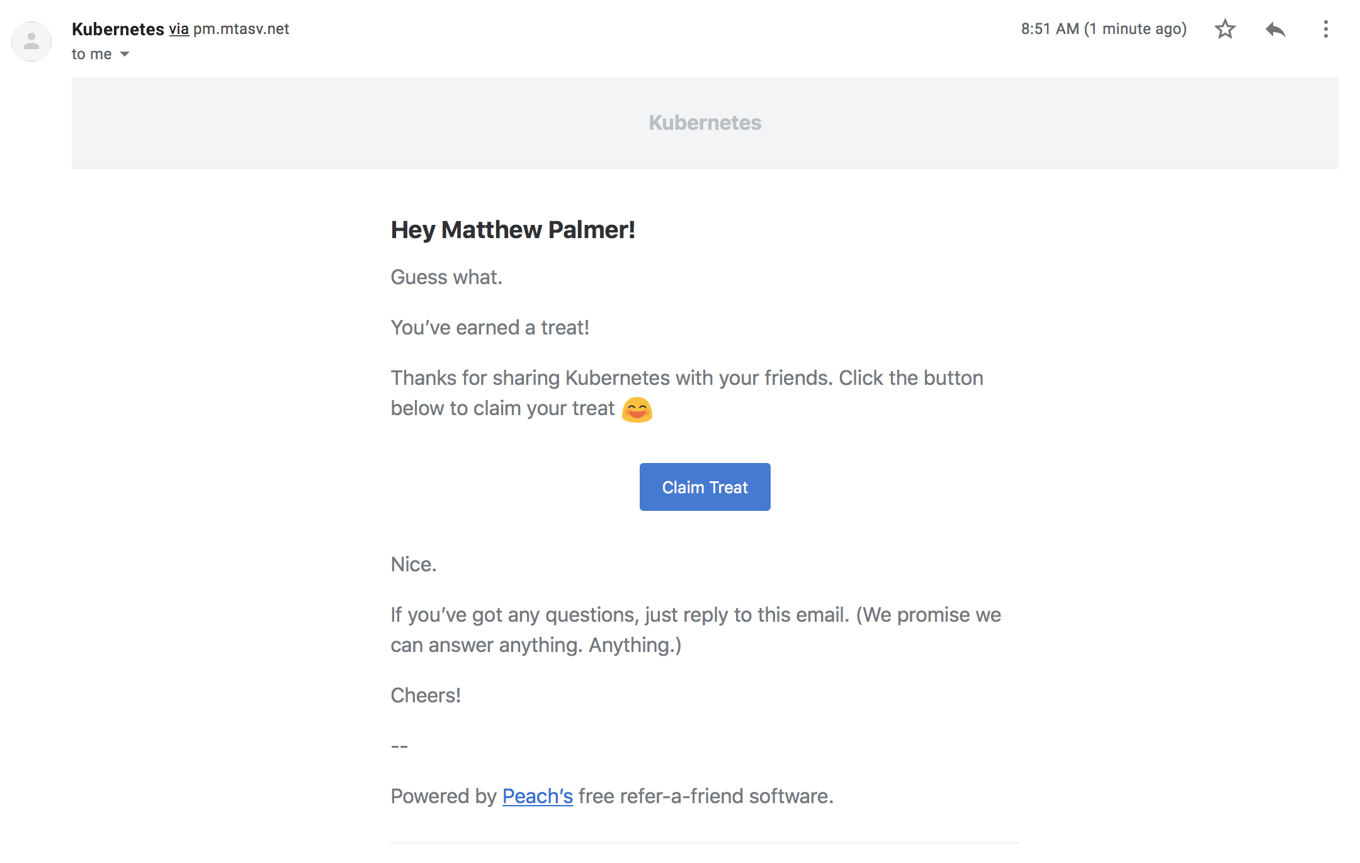Click the 'Powered by' footer text
The width and height of the screenshot is (1360, 863).
[x=443, y=796]
